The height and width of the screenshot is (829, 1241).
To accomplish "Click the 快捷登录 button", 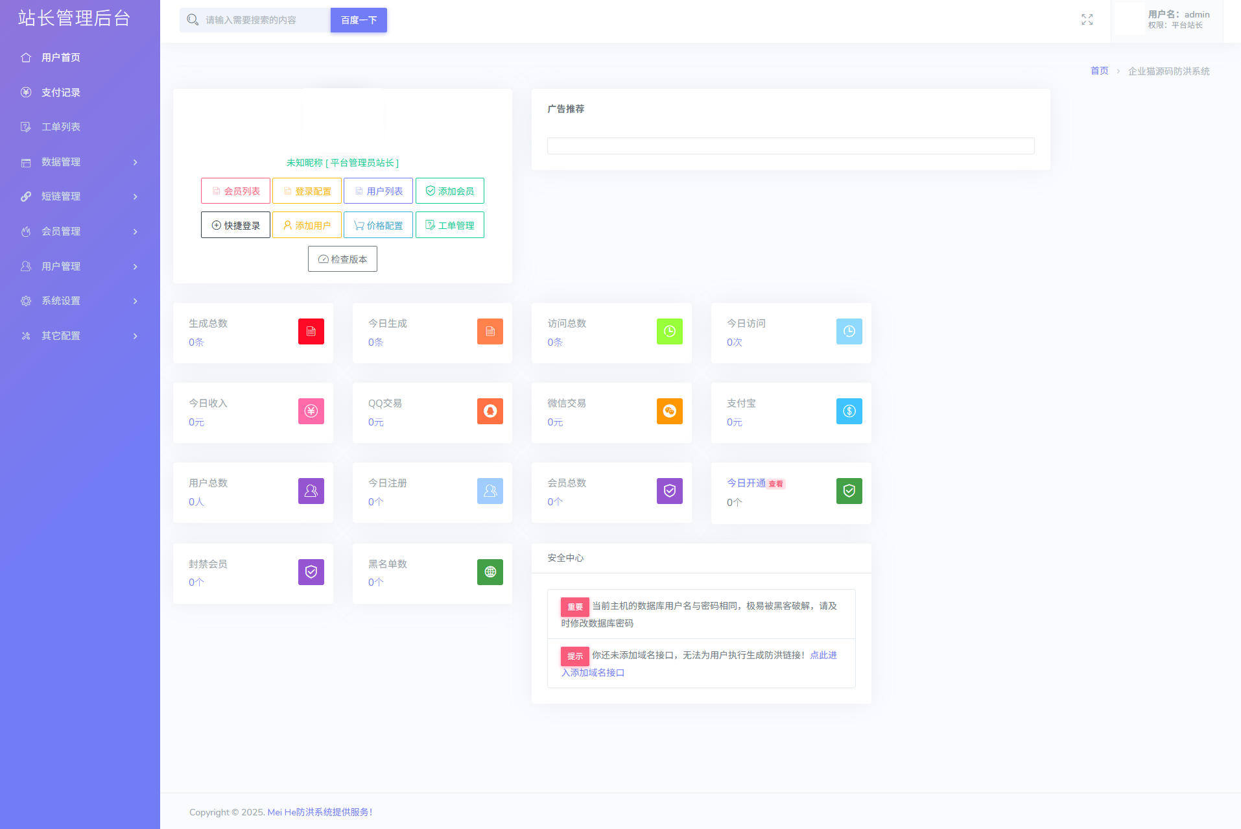I will click(235, 225).
